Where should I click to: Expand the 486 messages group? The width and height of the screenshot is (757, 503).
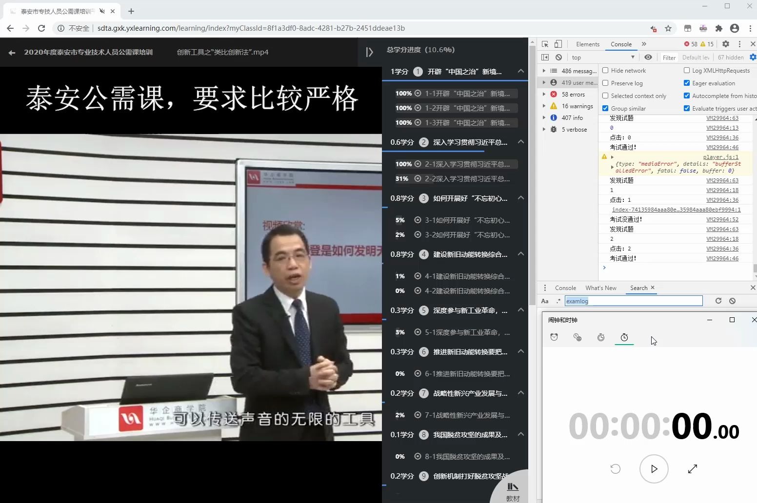[544, 71]
